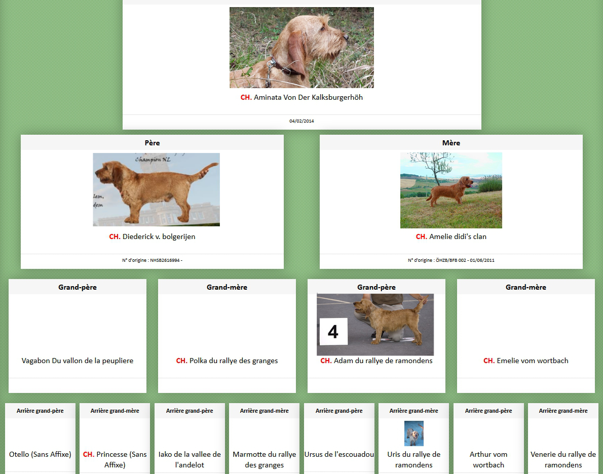Image resolution: width=603 pixels, height=474 pixels.
Task: Go to Emelie vom wortbach page
Action: 532,361
